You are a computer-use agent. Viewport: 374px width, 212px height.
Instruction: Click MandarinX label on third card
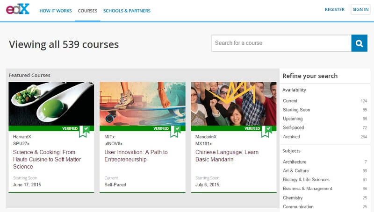coord(206,137)
